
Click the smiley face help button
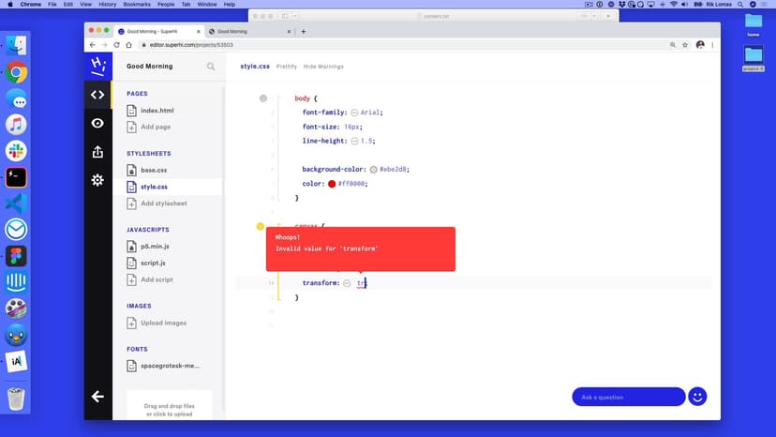click(x=696, y=397)
